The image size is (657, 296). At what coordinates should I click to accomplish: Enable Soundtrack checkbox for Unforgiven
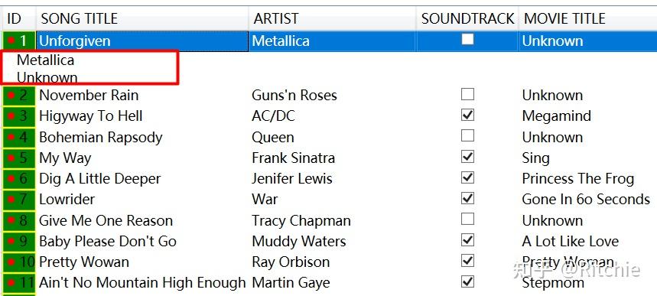[x=467, y=40]
